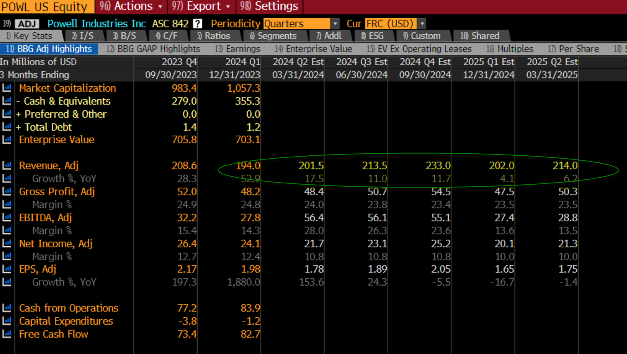Screen dimensions: 627x354
Task: Expand the Periodicity Quarters dropdown arrow
Action: point(335,24)
